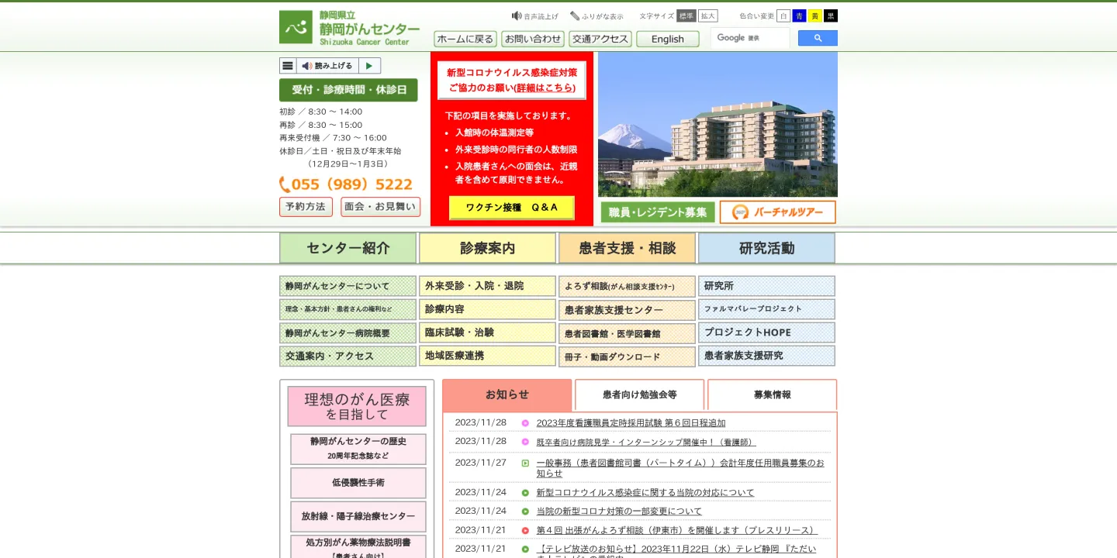Click 診療内容 link
This screenshot has width=1117, height=558.
click(488, 309)
